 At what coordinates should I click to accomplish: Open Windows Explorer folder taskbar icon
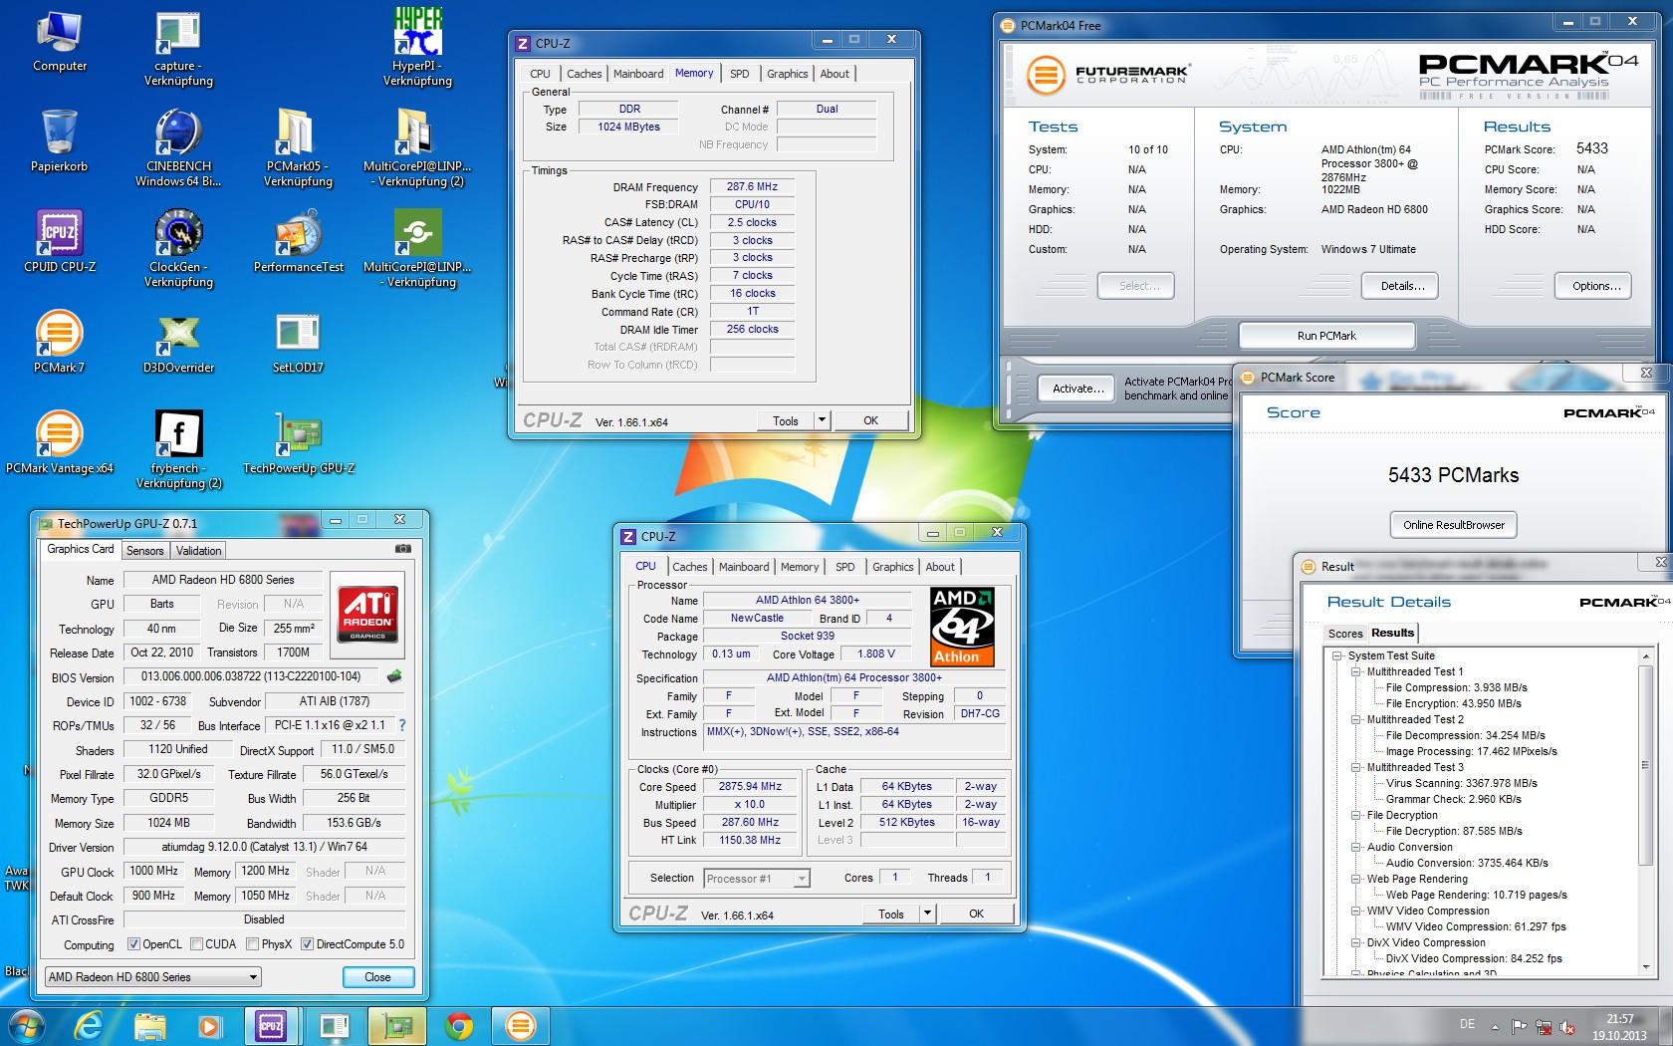(x=149, y=1025)
